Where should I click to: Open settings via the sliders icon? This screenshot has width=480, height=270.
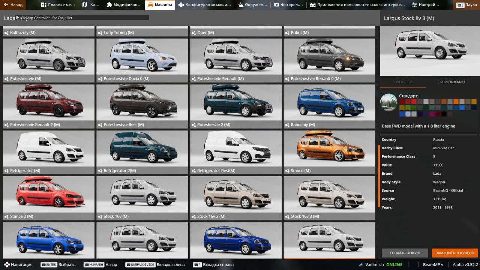414,5
